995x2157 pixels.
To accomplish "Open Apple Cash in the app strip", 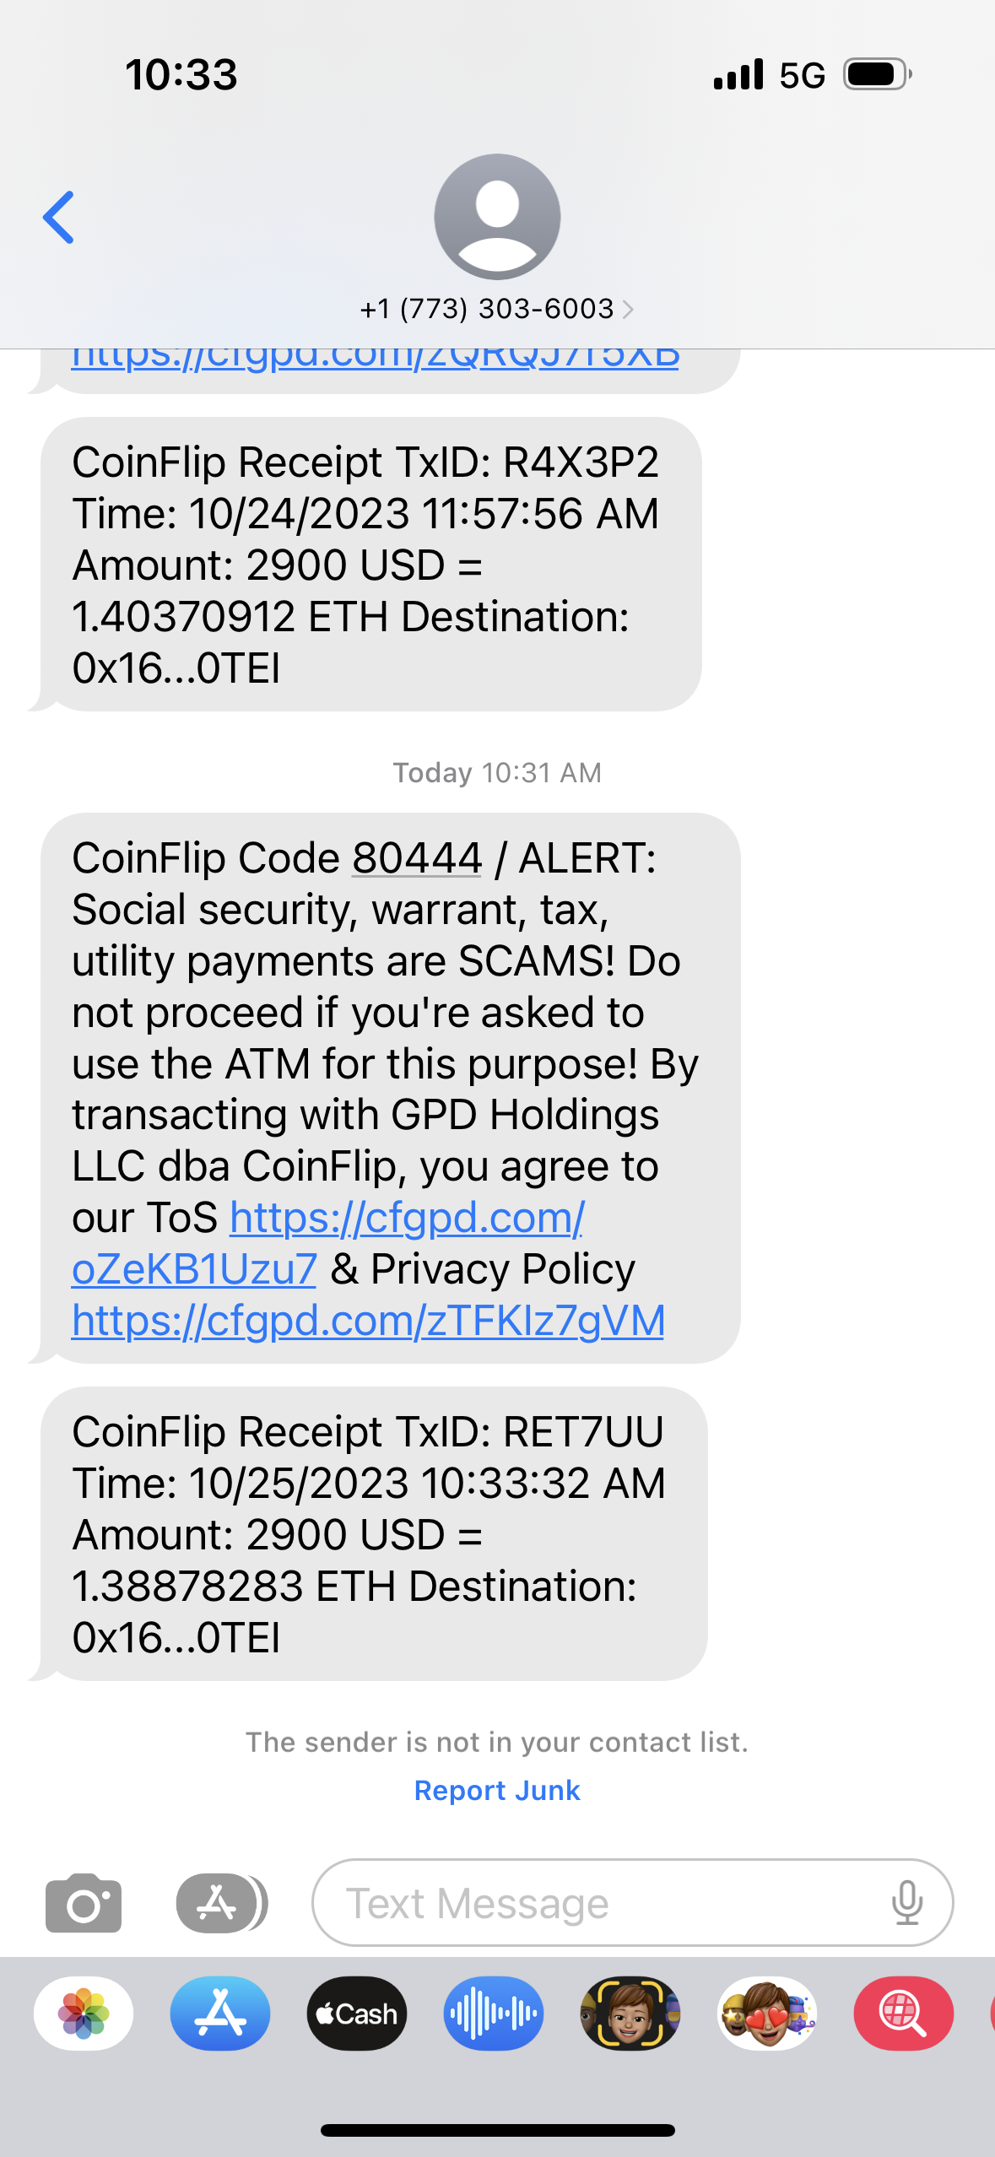I will pos(357,2014).
